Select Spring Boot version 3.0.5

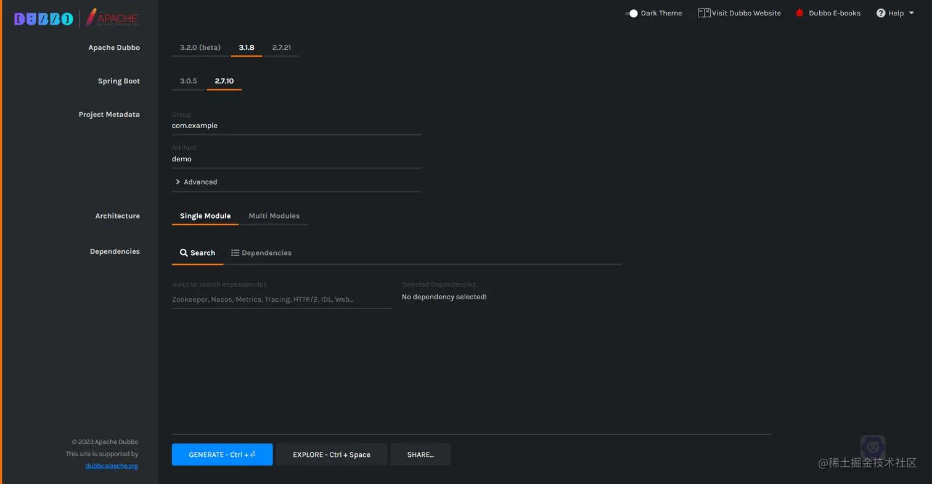point(187,81)
